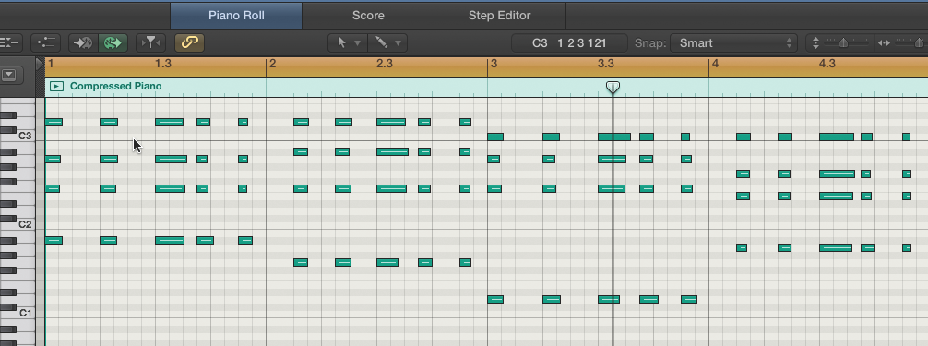This screenshot has width=928, height=346.
Task: Open the Snap Smart dropdown
Action: (x=734, y=42)
